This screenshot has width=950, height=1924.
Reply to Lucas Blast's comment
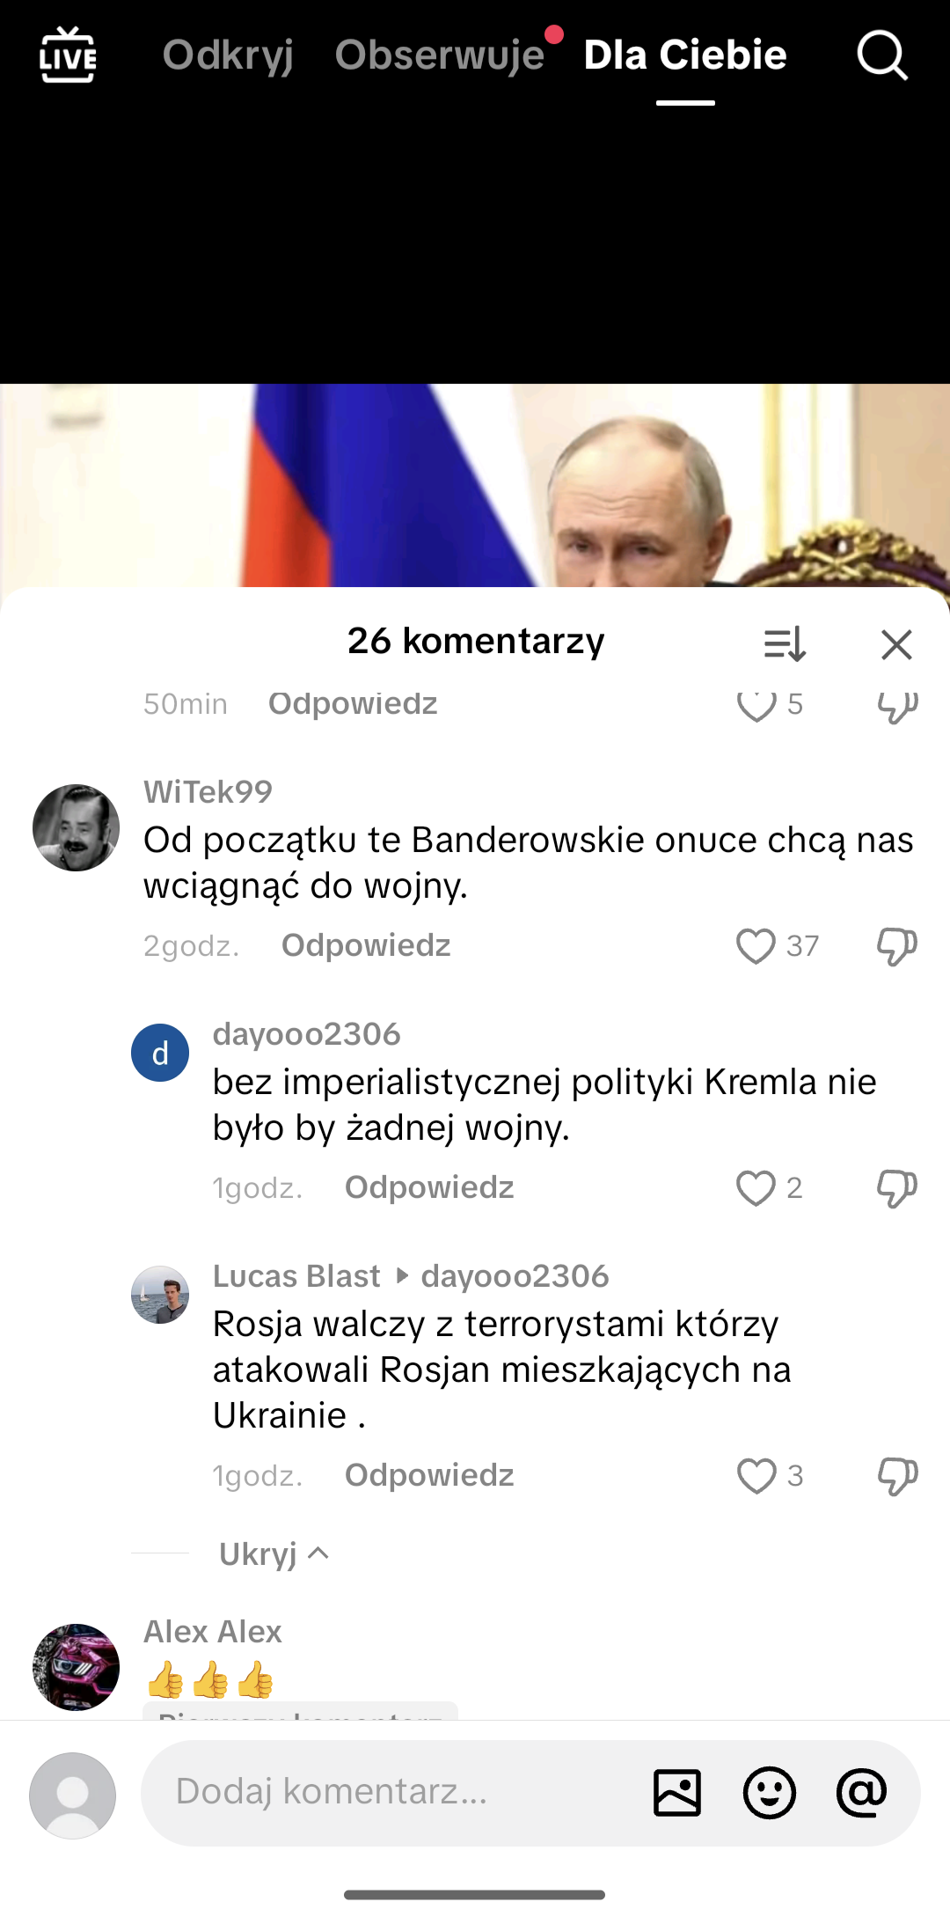click(x=429, y=1475)
